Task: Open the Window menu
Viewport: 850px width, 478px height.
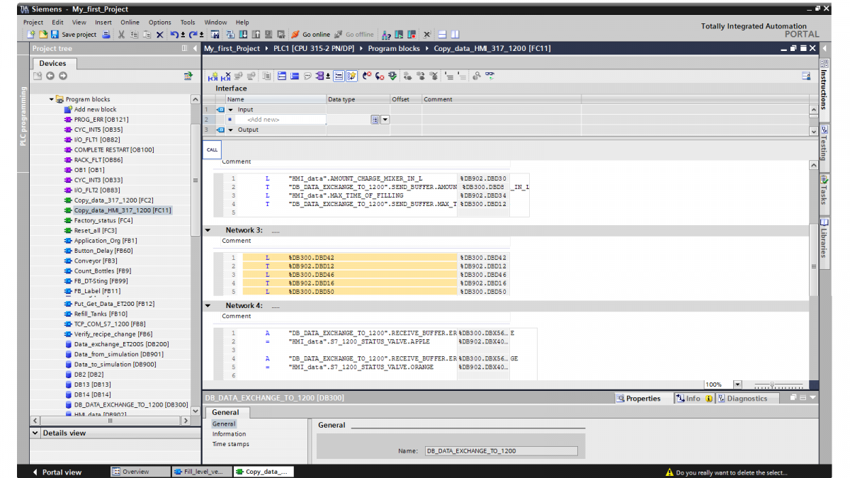Action: [x=215, y=22]
